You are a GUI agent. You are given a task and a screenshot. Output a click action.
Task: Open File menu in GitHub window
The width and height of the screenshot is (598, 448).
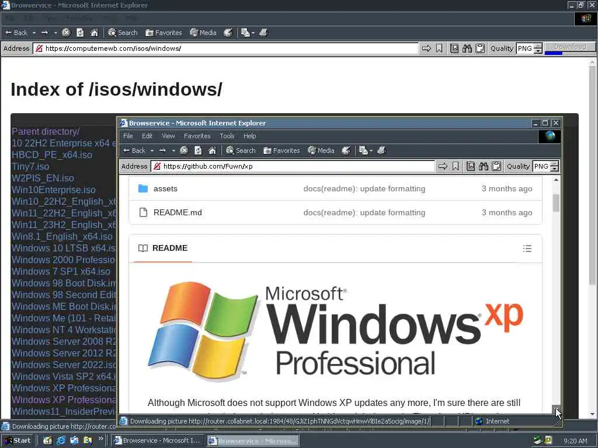coord(128,136)
